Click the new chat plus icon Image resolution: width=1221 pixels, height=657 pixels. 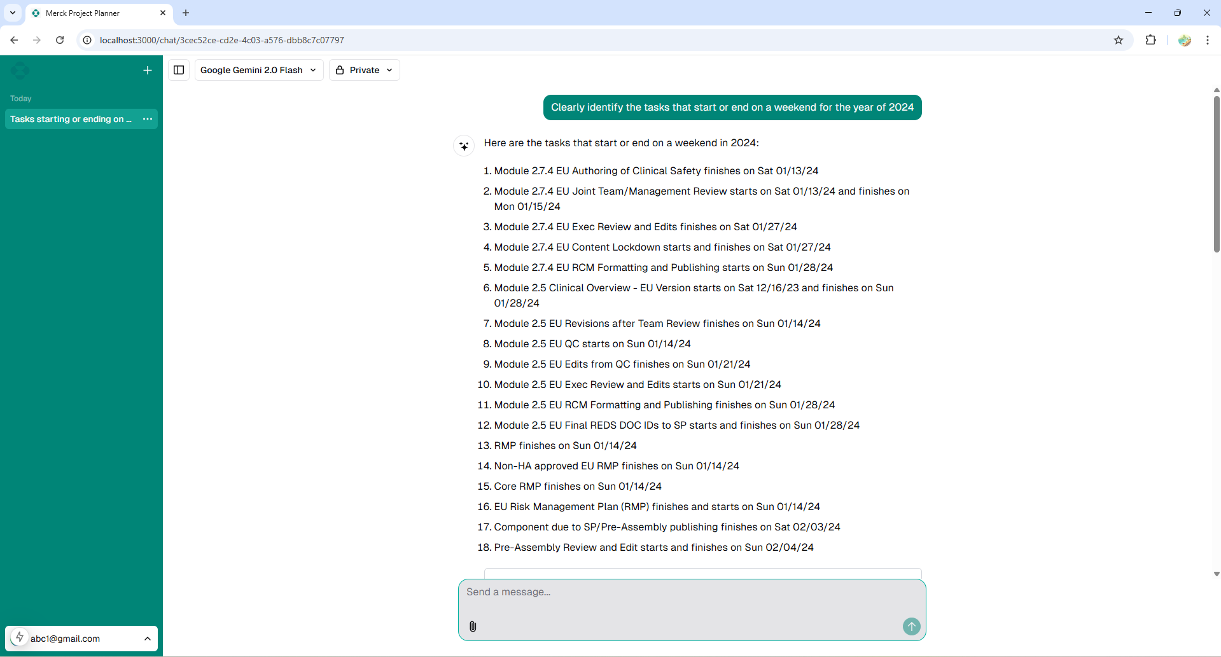pos(148,71)
